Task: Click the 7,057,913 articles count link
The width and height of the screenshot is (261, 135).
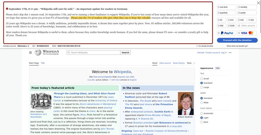Action: click(x=115, y=80)
